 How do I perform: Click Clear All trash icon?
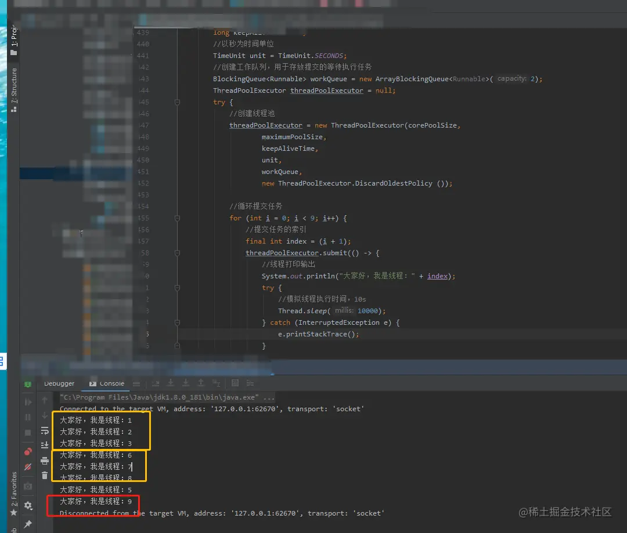coord(44,476)
